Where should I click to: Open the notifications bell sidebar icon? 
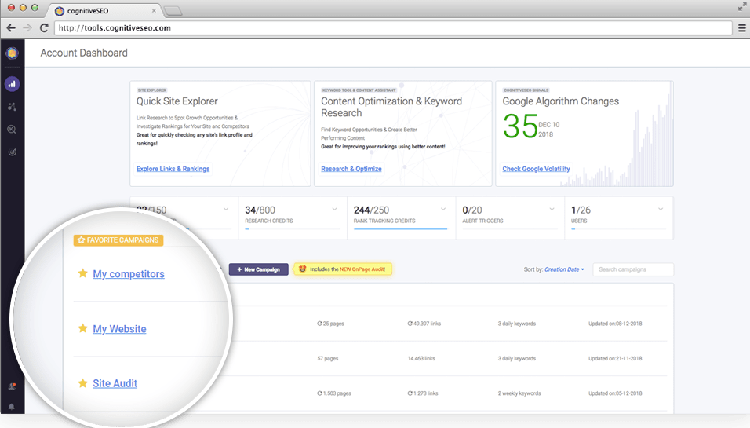point(12,407)
